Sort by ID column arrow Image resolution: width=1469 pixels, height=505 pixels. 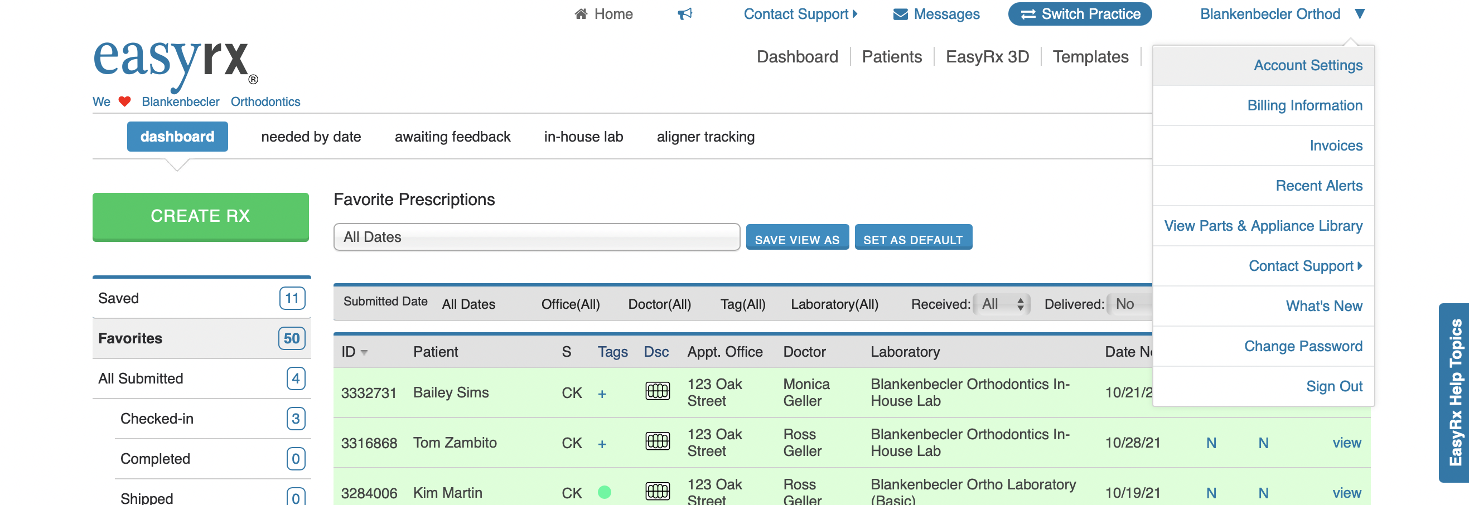tap(364, 352)
